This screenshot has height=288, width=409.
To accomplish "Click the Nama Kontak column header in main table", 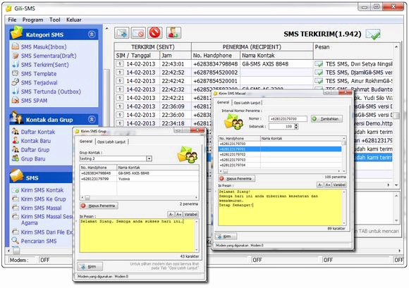I will [x=276, y=56].
